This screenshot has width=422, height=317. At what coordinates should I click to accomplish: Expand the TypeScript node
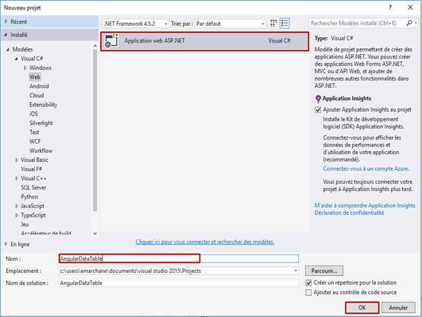pos(17,215)
